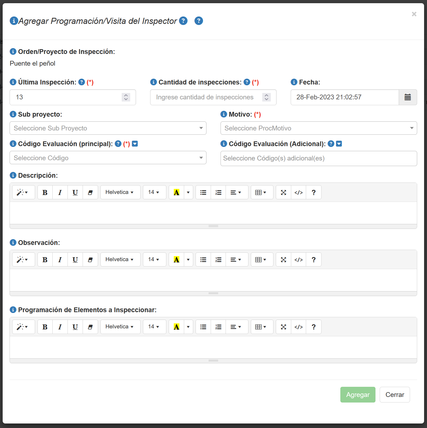Open code view in the Observación editor

tap(299, 260)
